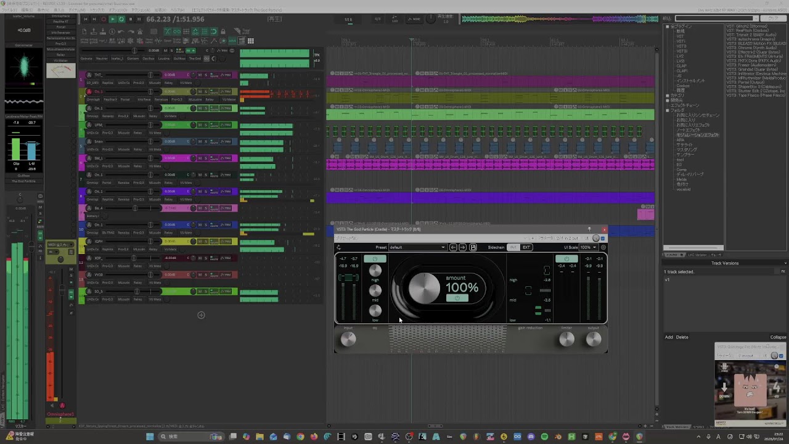This screenshot has height=444, width=789.
Task: Switch sidechain to INT
Action: [513, 247]
